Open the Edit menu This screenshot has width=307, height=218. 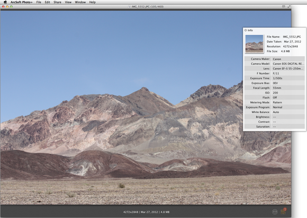click(x=48, y=2)
